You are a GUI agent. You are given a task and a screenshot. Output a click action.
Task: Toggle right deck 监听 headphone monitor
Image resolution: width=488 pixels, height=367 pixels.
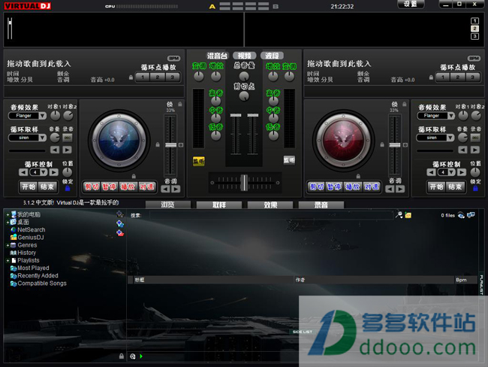[x=289, y=160]
